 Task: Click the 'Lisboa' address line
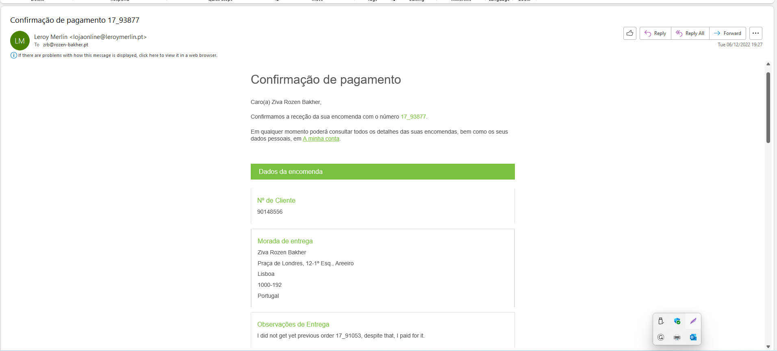coord(266,274)
